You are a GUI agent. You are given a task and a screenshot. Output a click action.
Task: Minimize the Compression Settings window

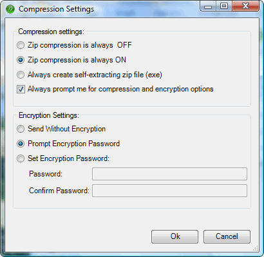point(207,6)
